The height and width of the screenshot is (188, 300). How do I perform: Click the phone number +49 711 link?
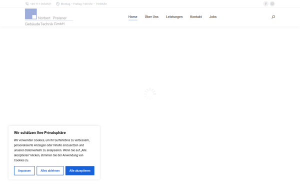point(41,4)
